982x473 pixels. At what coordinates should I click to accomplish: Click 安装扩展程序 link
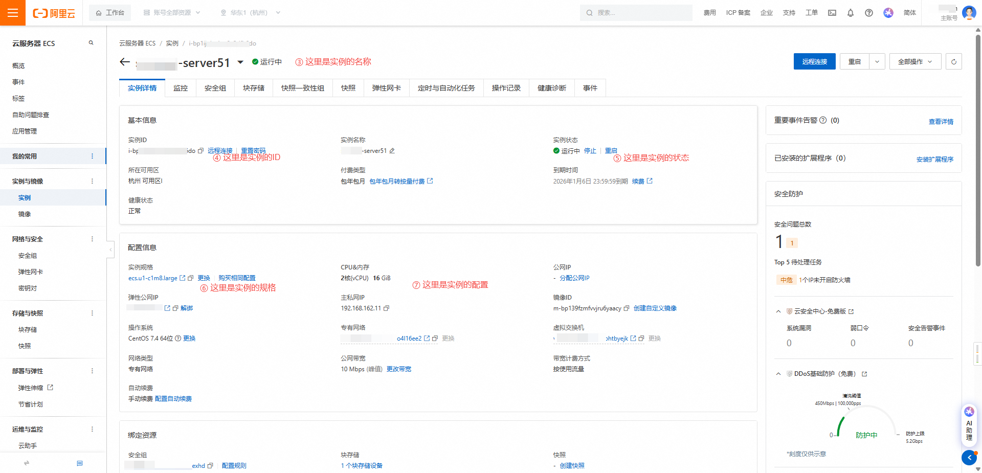click(935, 160)
